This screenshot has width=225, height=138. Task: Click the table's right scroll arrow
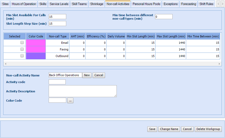pyautogui.click(x=219, y=64)
